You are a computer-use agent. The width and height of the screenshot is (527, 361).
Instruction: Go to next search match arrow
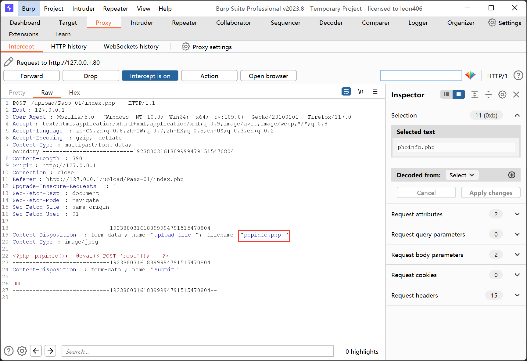tap(50, 351)
